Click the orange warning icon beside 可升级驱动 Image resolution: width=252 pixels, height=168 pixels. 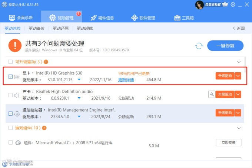[46, 62]
